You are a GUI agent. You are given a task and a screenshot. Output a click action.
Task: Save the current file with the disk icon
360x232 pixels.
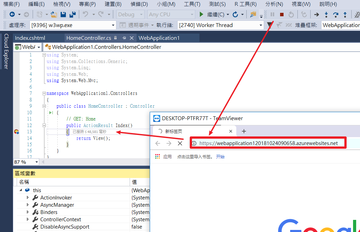(x=63, y=15)
